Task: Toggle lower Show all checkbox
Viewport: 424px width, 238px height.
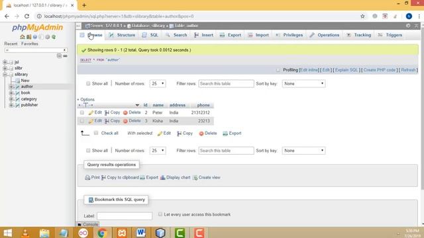Action: coord(88,151)
